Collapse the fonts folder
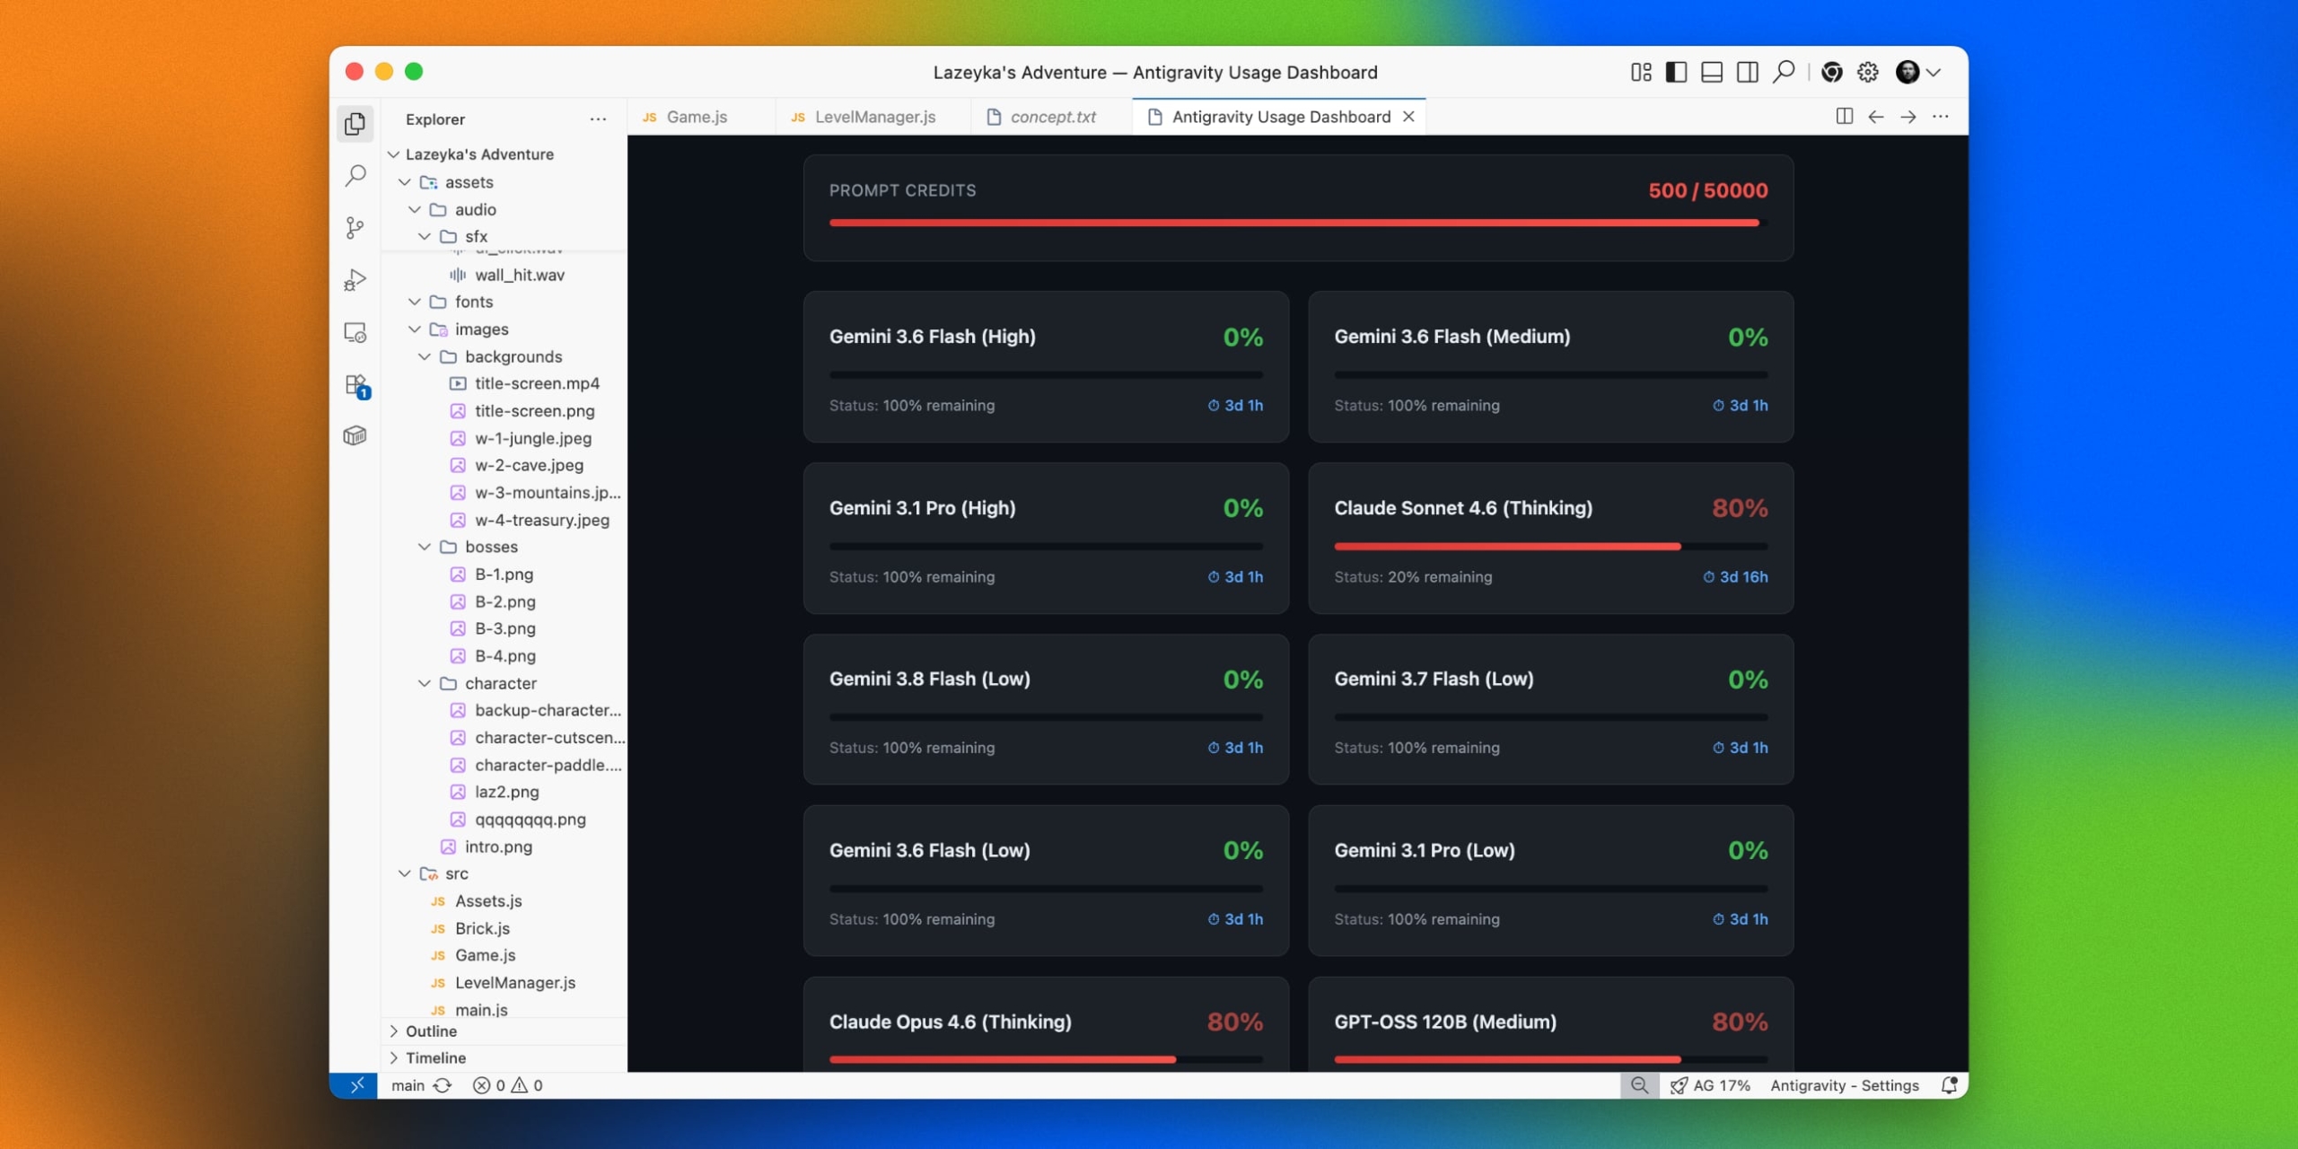Image resolution: width=2298 pixels, height=1149 pixels. point(415,303)
